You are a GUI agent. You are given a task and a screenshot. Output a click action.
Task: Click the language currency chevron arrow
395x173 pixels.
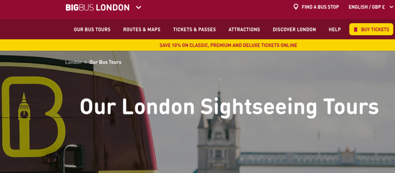[x=391, y=7]
